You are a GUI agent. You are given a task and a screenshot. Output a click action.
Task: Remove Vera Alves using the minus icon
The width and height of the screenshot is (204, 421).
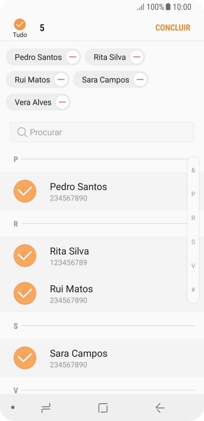[x=62, y=102]
